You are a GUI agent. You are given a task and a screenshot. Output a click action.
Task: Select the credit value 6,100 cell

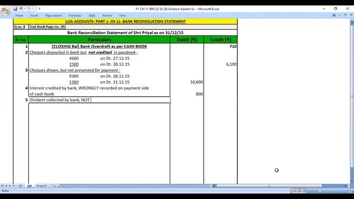pos(221,64)
